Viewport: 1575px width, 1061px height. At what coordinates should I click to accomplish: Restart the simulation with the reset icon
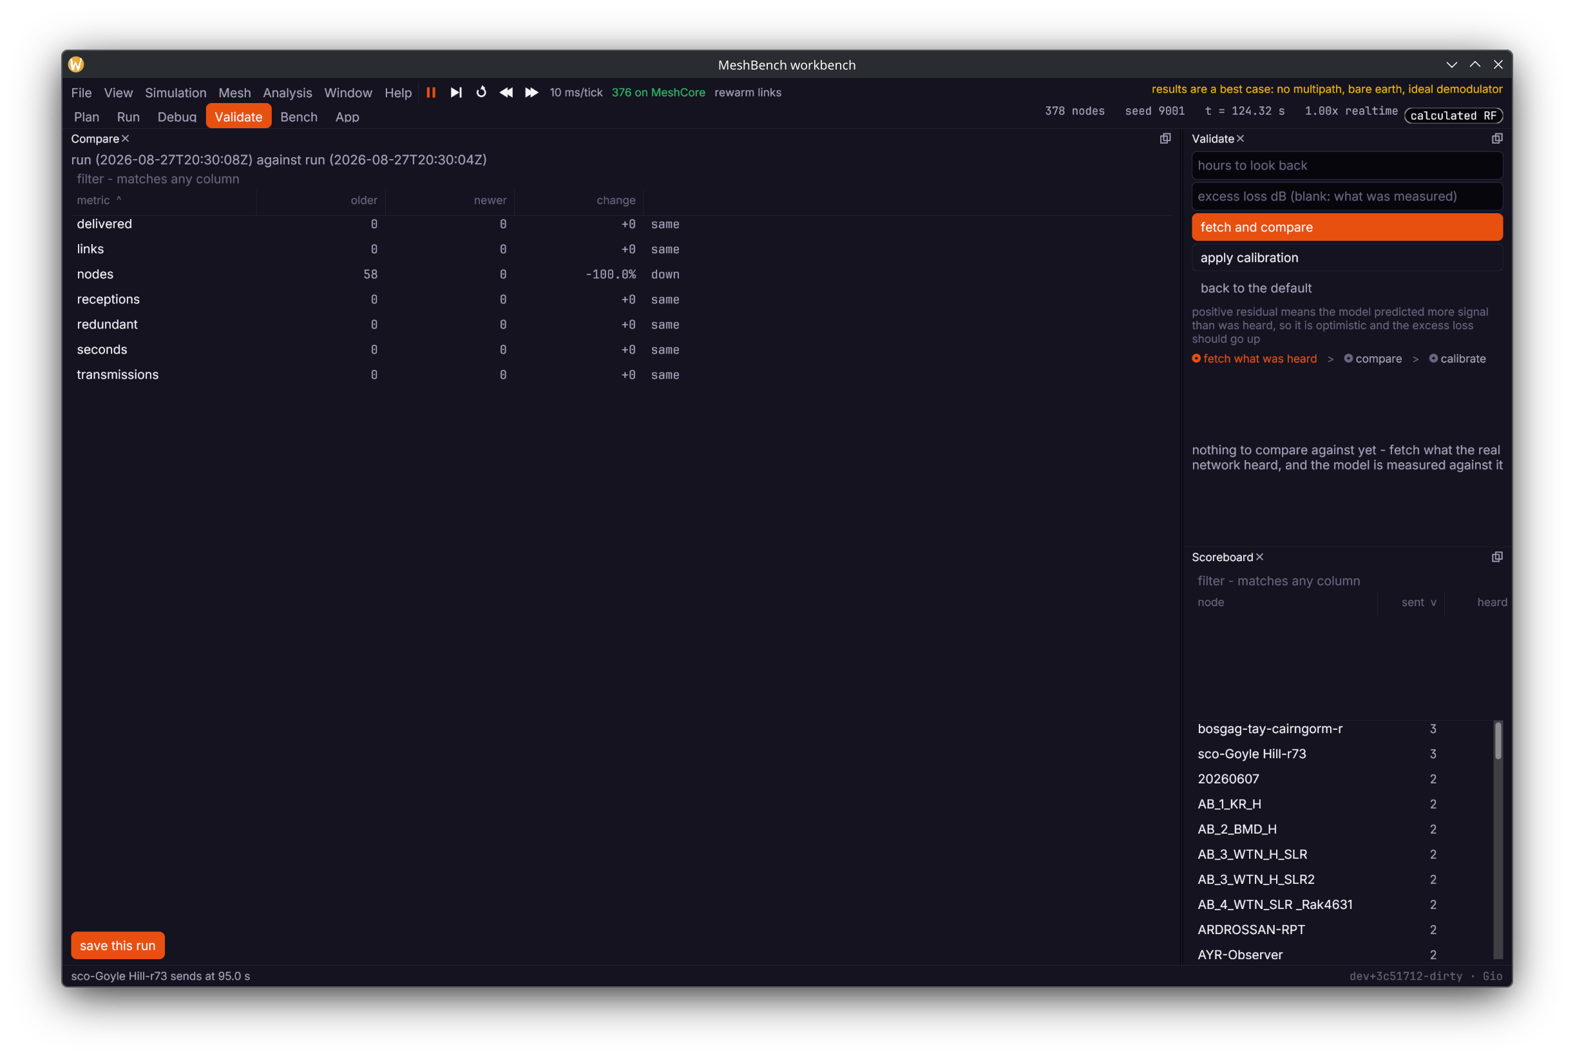[x=481, y=93]
